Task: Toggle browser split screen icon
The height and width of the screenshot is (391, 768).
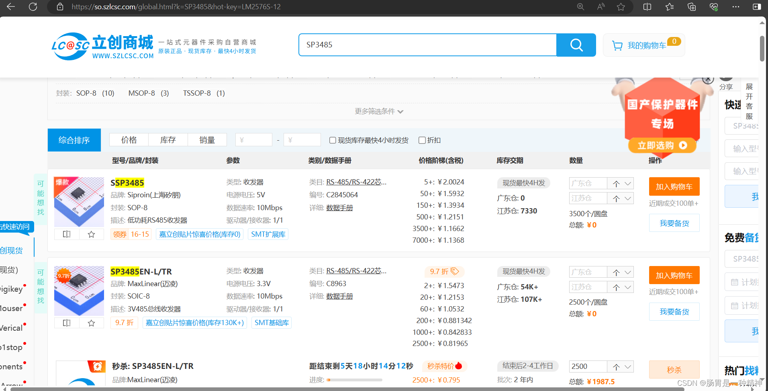Action: point(647,6)
